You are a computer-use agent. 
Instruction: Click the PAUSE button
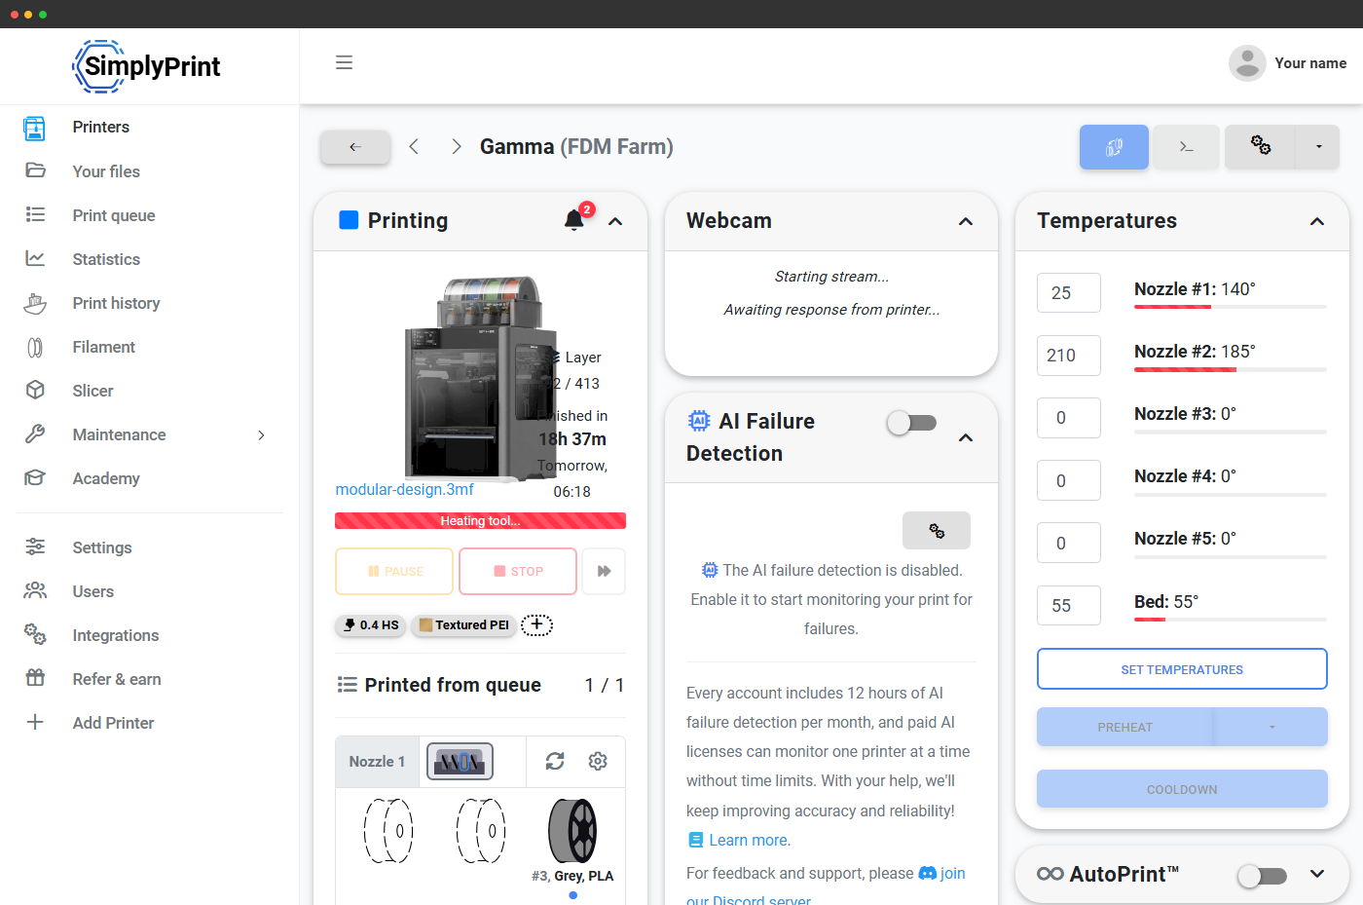(x=394, y=571)
